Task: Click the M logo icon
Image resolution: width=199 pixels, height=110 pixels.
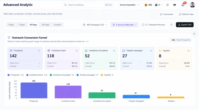Action: [174, 5]
